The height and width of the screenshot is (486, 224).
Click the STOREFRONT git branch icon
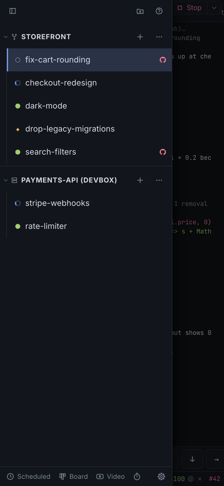click(14, 37)
